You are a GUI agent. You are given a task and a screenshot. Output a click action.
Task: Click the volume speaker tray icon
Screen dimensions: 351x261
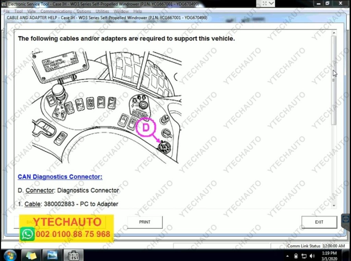[312, 256]
